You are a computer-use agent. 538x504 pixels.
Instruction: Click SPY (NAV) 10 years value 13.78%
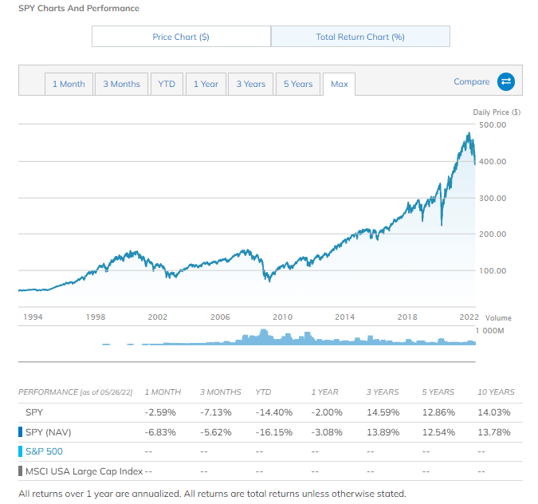tap(494, 432)
